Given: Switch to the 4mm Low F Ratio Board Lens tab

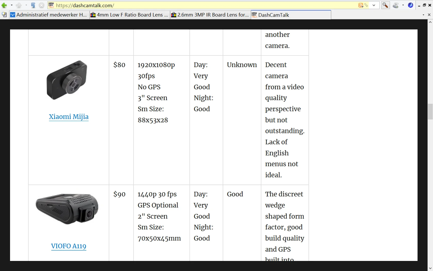Looking at the screenshot, I should tap(130, 15).
